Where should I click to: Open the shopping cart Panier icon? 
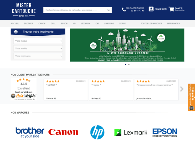click(171, 9)
